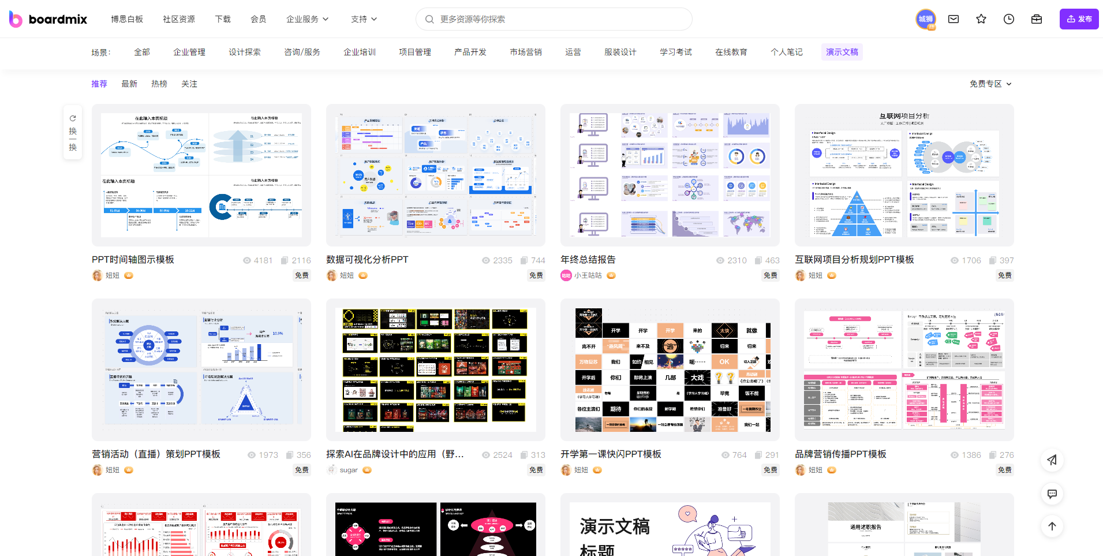Image resolution: width=1103 pixels, height=556 pixels.
Task: Click the paper plane share icon
Action: coord(1052,460)
